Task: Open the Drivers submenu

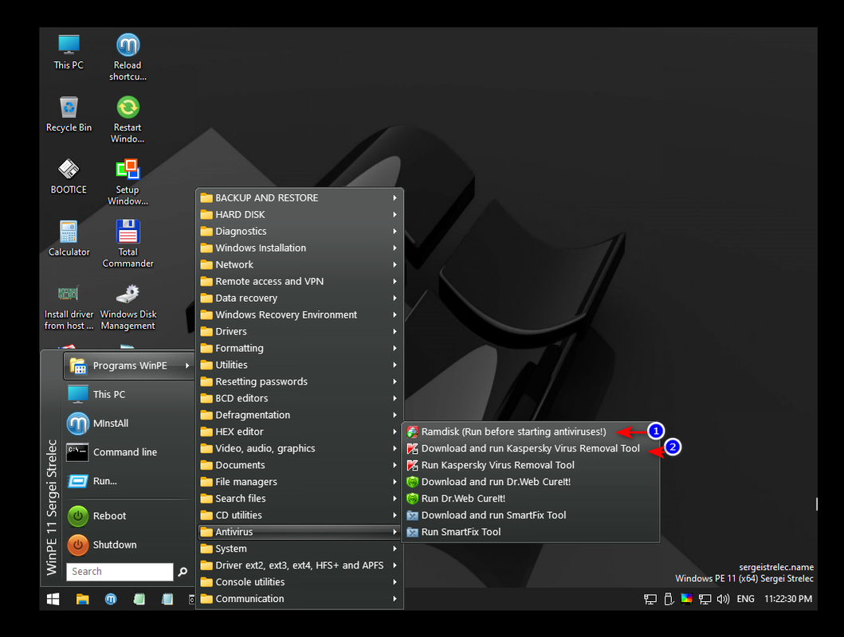Action: coord(300,332)
